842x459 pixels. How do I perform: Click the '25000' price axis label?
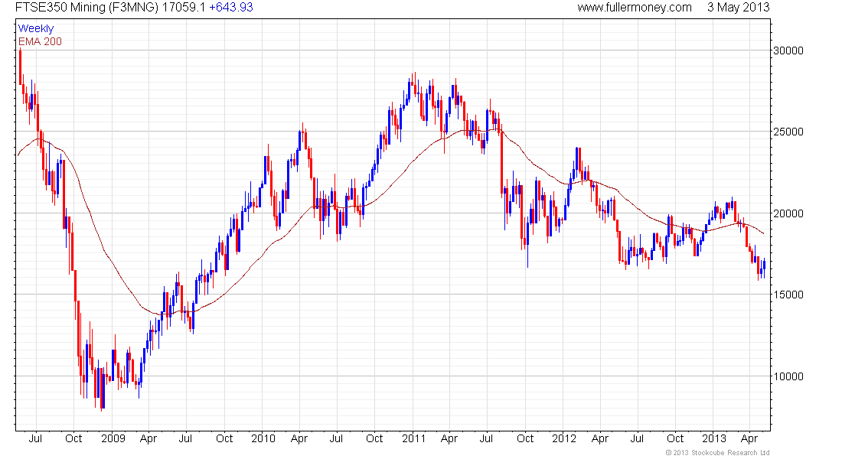pos(788,132)
